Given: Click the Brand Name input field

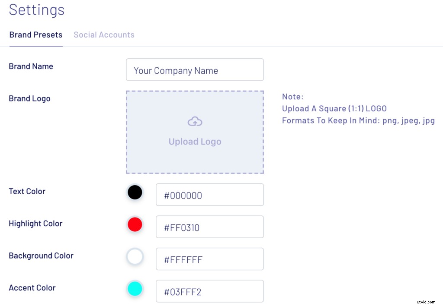Looking at the screenshot, I should coord(195,70).
